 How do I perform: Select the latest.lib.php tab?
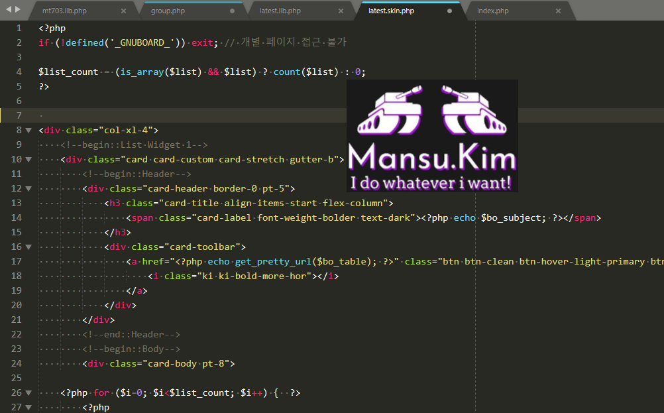pos(280,11)
